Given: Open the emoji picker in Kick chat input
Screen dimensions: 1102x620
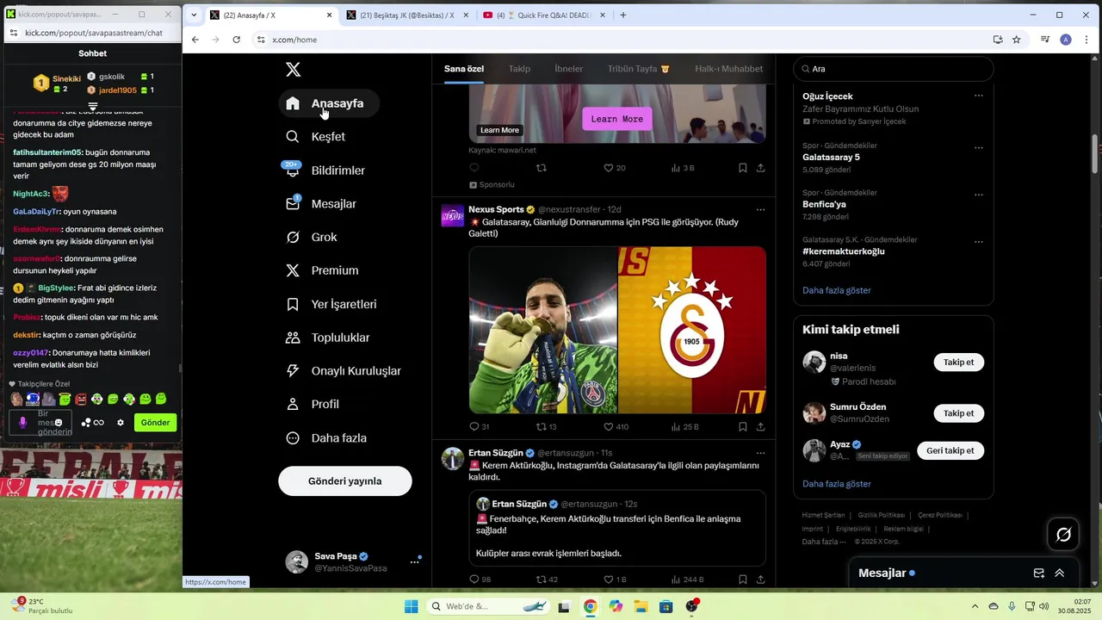Looking at the screenshot, I should point(59,423).
